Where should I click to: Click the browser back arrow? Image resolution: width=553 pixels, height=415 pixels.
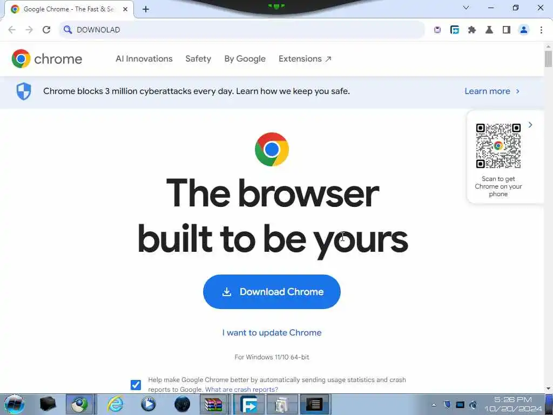[12, 30]
